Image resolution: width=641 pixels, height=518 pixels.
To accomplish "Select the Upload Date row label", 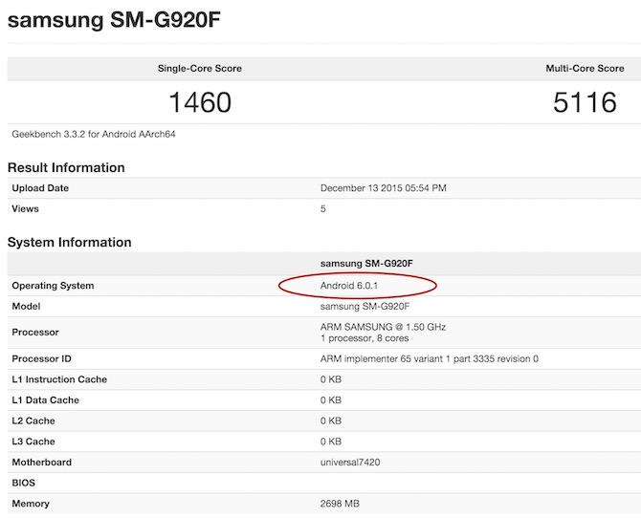I will [x=40, y=188].
